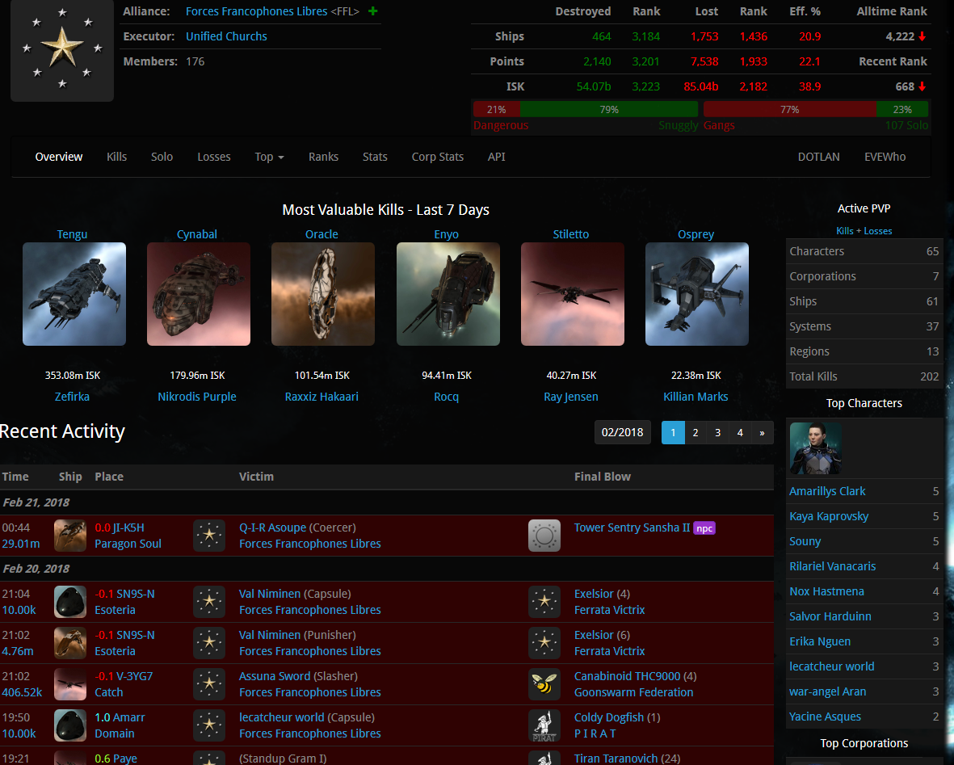Open the Corp Stats tab

438,157
